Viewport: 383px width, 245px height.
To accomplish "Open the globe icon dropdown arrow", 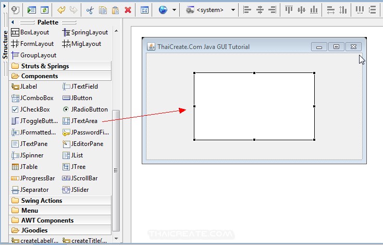I will pyautogui.click(x=174, y=10).
